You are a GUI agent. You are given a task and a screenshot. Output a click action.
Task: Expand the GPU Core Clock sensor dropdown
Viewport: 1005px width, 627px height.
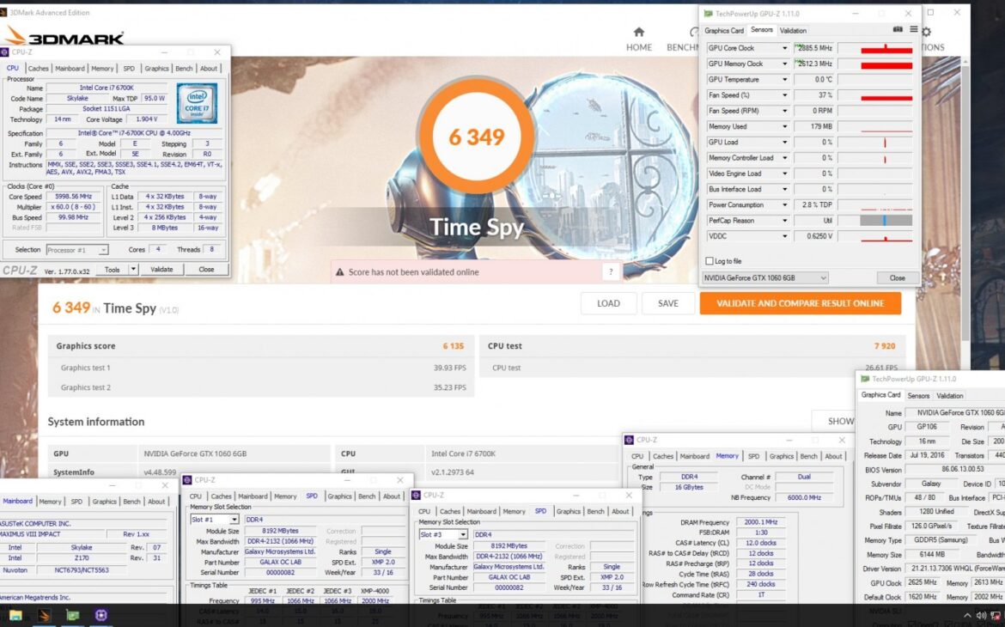[784, 48]
